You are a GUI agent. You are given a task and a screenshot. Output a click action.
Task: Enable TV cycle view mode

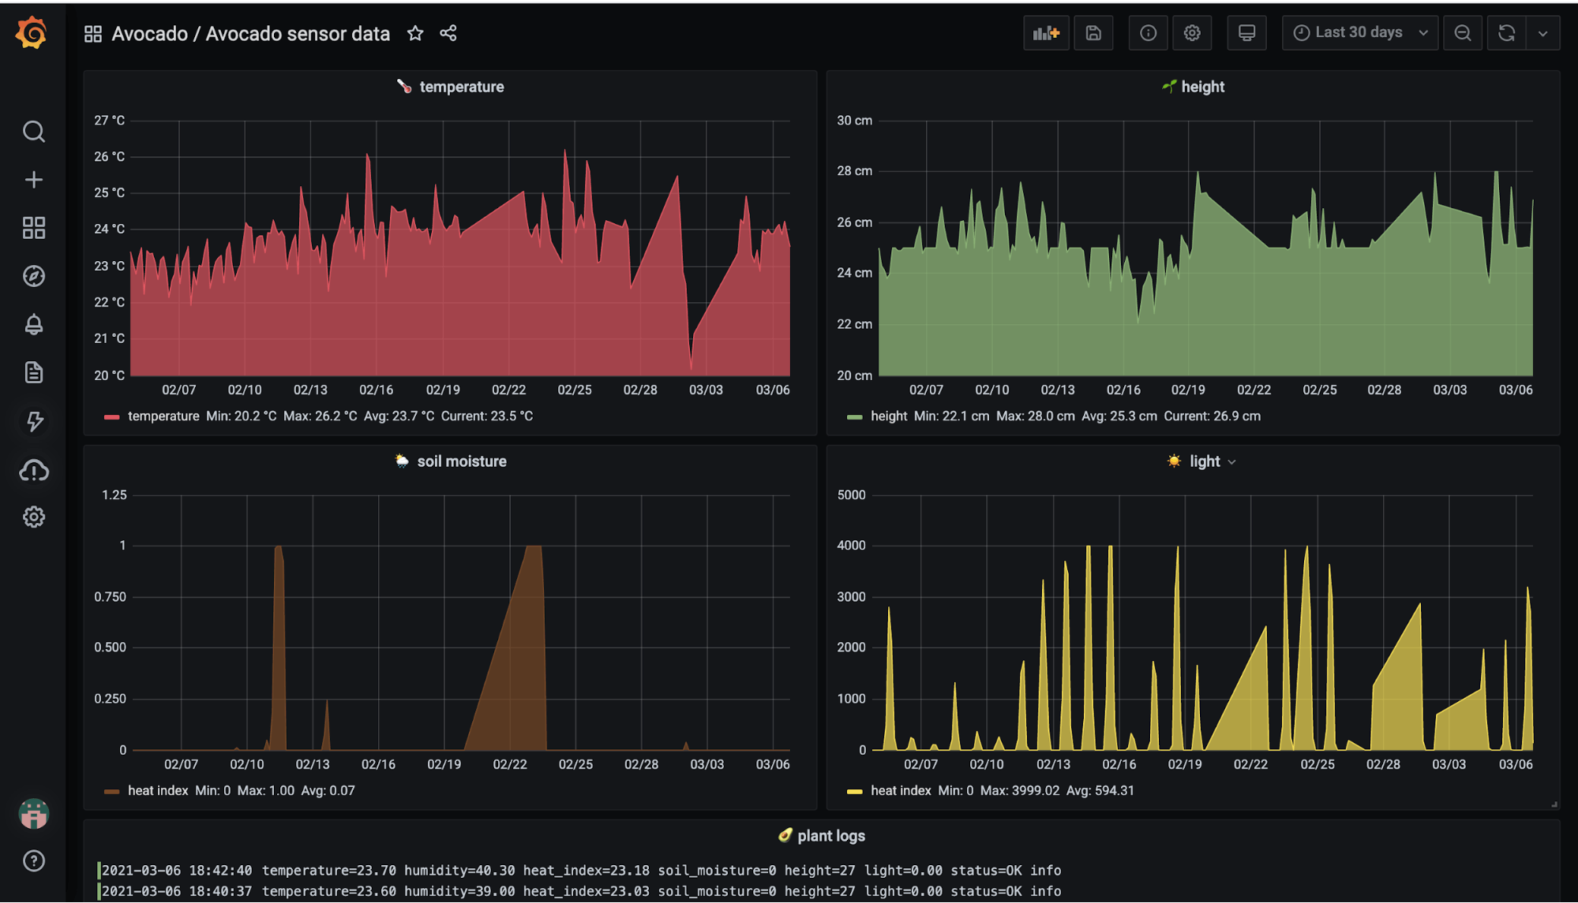pos(1246,32)
